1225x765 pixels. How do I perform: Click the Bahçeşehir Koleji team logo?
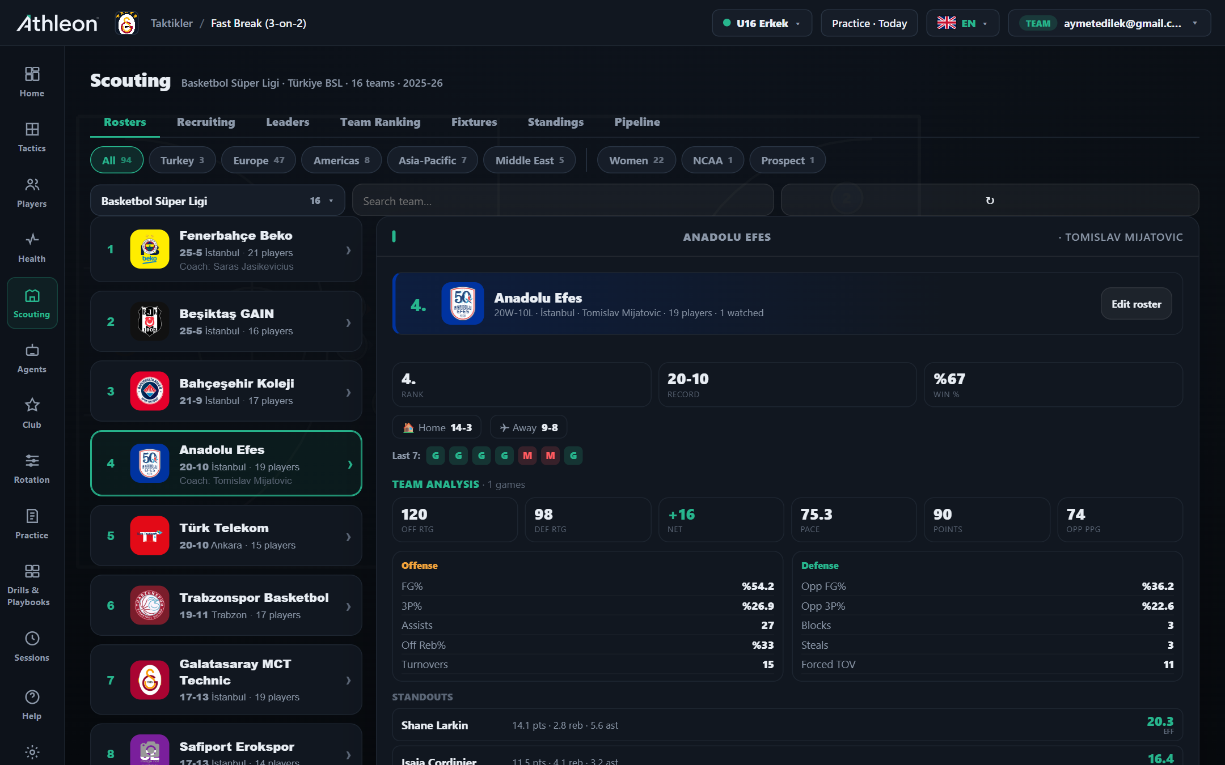(150, 392)
